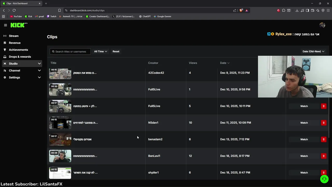
Task: Open the shpiler1 clip thumbnail
Action: [60, 173]
